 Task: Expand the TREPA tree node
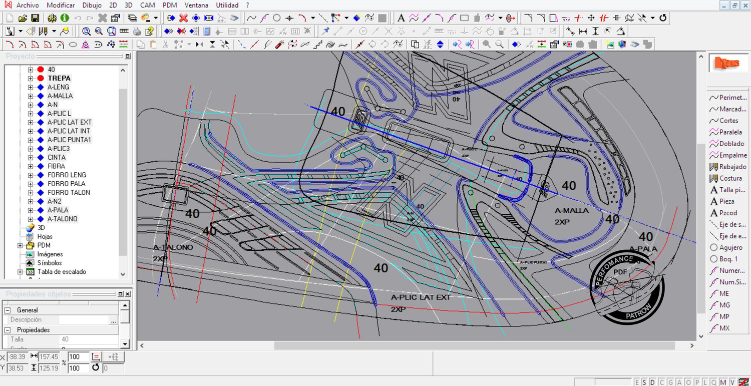tap(31, 78)
